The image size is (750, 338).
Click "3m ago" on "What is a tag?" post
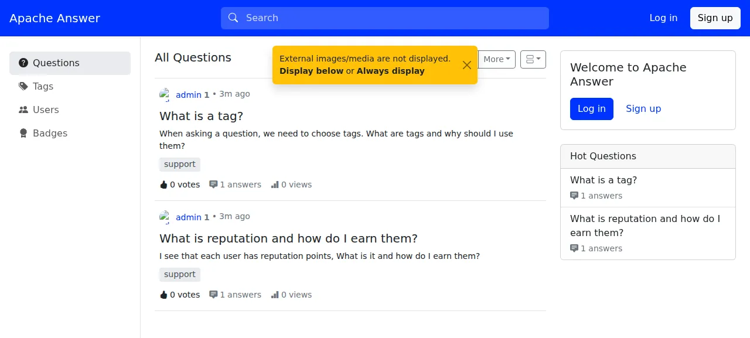click(234, 94)
